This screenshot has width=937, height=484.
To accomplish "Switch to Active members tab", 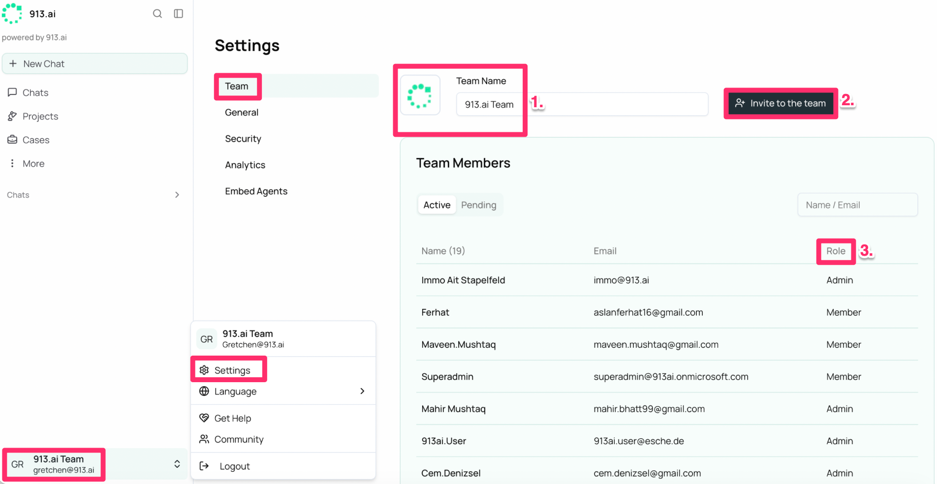I will (x=437, y=205).
